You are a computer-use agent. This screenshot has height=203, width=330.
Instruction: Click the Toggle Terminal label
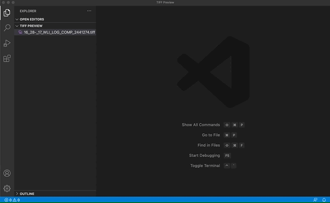click(x=205, y=166)
